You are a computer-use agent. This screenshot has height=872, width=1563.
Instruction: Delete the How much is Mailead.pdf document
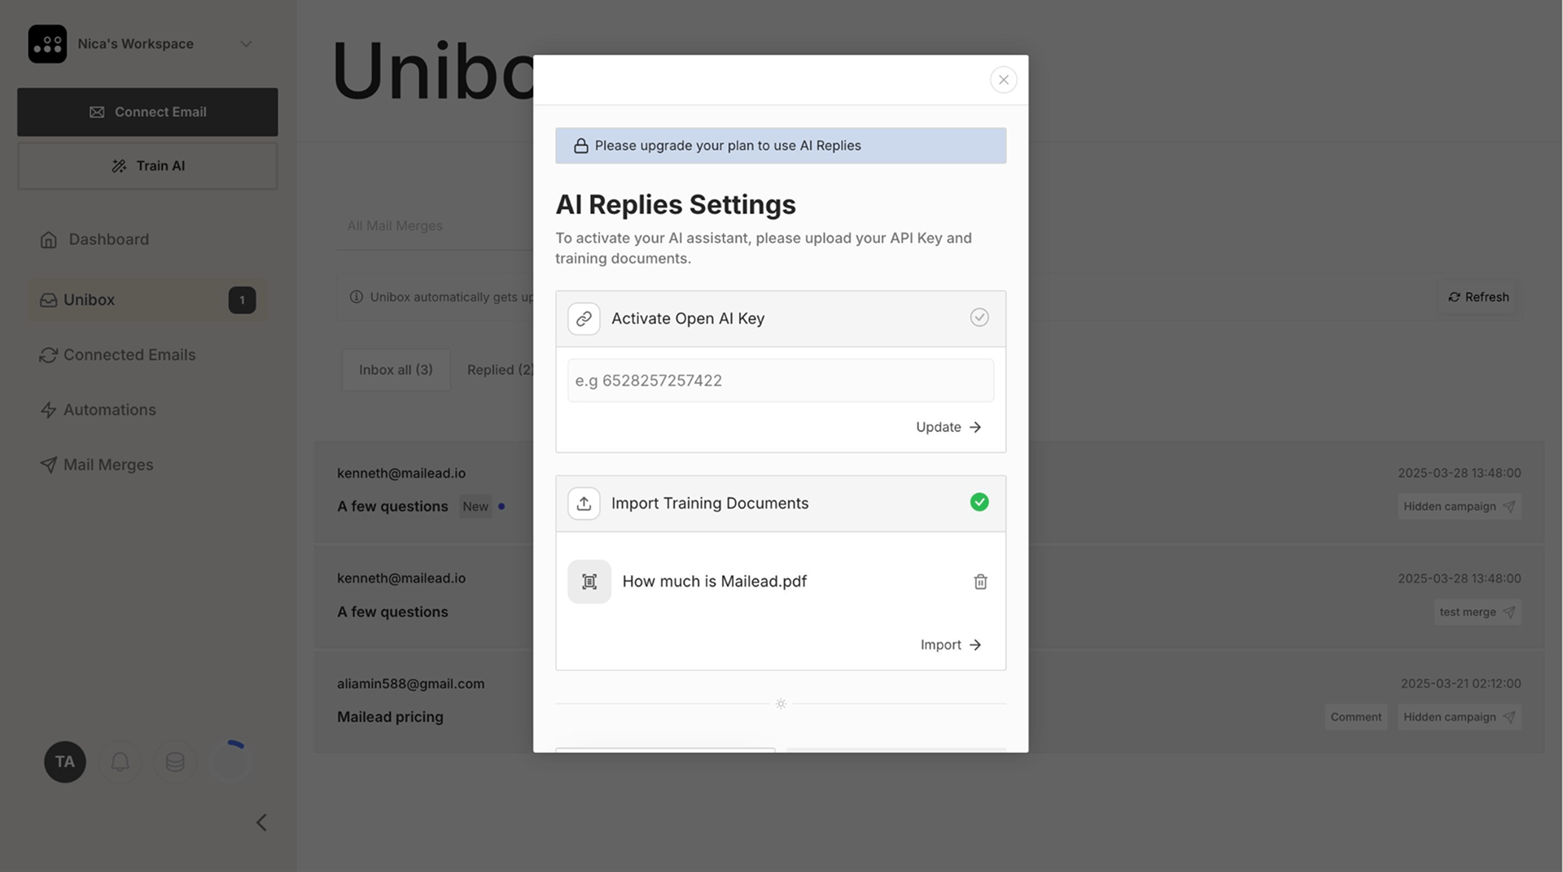pyautogui.click(x=980, y=582)
